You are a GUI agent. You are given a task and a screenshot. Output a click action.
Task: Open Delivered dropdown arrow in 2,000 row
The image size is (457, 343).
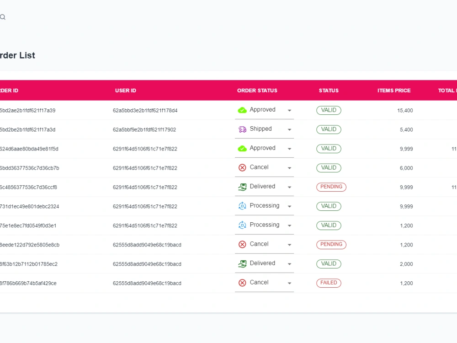click(x=289, y=264)
